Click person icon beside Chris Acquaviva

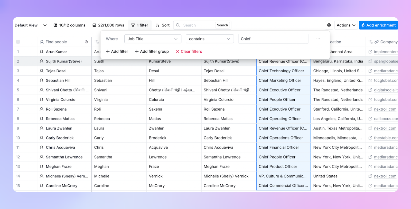click(42, 147)
